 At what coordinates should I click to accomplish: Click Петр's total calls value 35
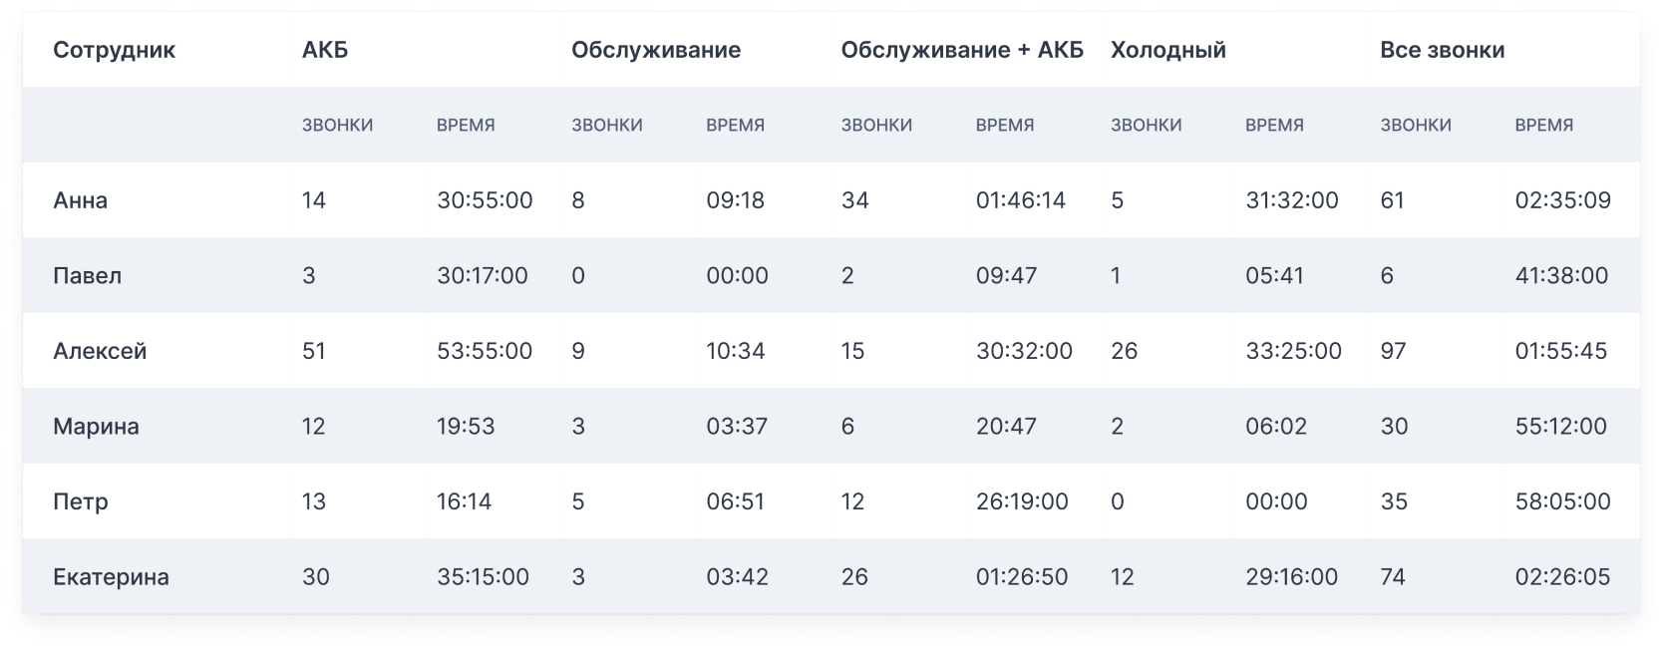[x=1393, y=501]
